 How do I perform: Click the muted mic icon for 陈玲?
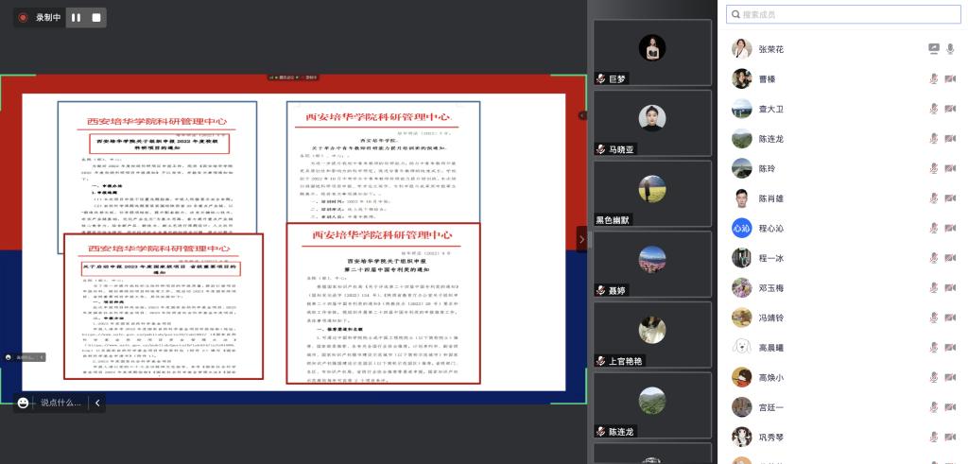point(934,169)
